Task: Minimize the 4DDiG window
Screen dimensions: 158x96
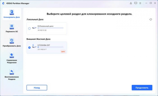Action: pos(146,3)
